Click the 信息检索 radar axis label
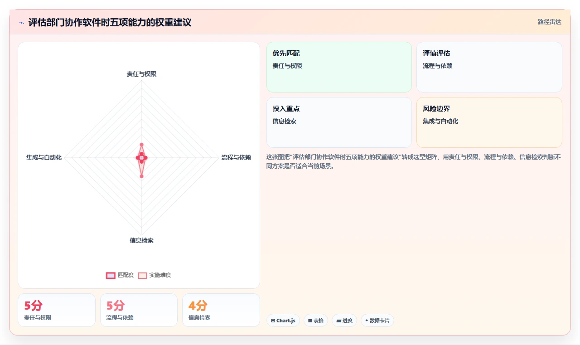This screenshot has width=580, height=345. click(x=141, y=240)
